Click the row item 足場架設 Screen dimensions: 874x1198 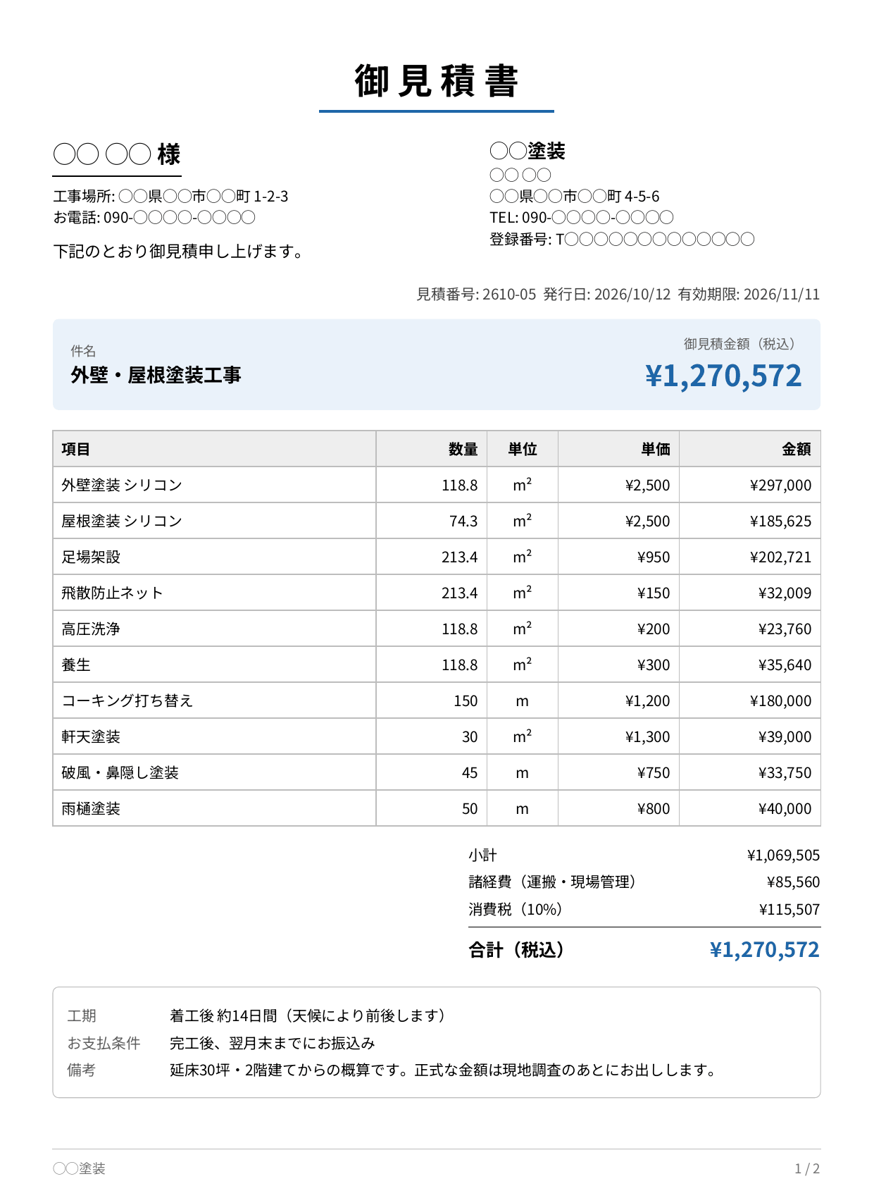[91, 557]
